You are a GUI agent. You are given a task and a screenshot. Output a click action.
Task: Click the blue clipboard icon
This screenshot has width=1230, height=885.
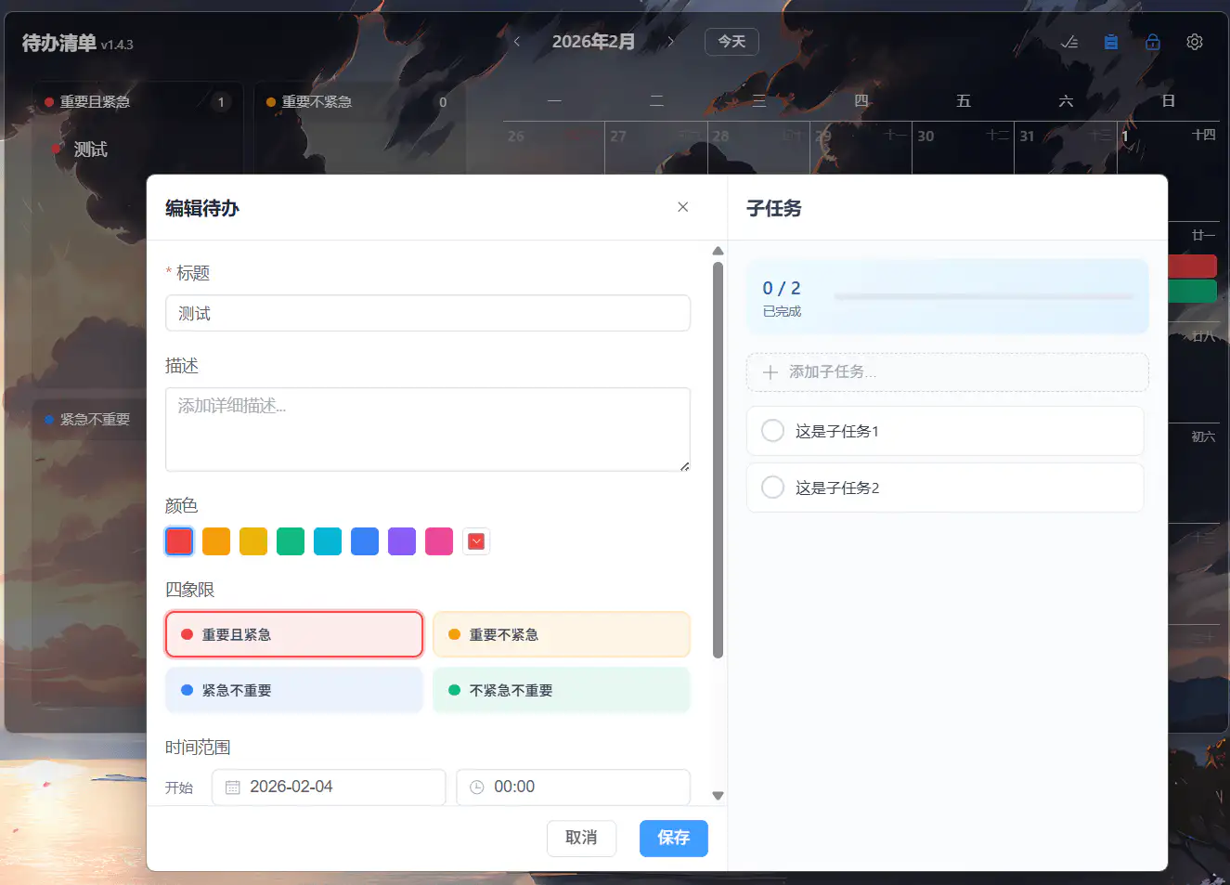click(x=1111, y=42)
